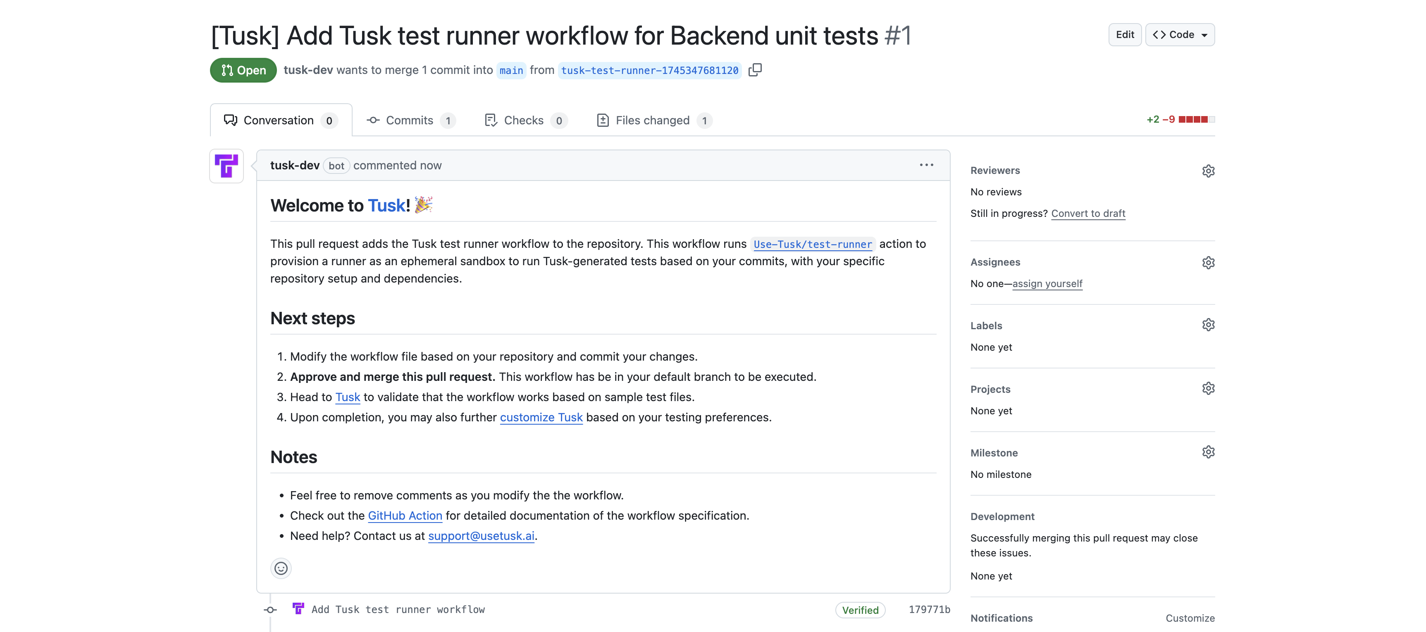Open the commit hash 179771b
Viewport: 1426px width, 632px height.
pyautogui.click(x=930, y=609)
